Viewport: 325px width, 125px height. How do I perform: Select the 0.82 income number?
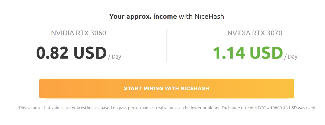click(52, 53)
